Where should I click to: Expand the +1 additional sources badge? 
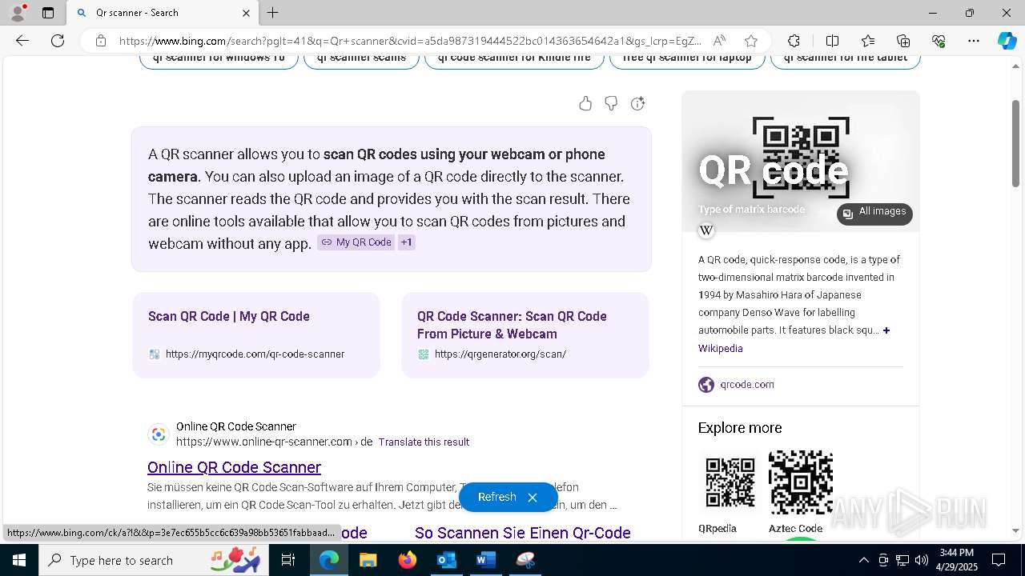point(407,242)
